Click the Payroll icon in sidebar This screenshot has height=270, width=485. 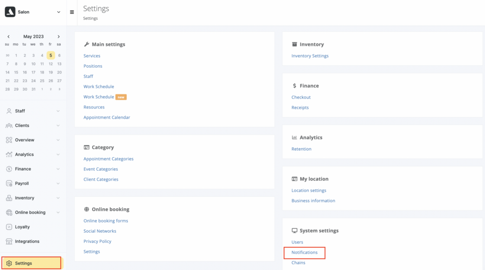click(9, 183)
